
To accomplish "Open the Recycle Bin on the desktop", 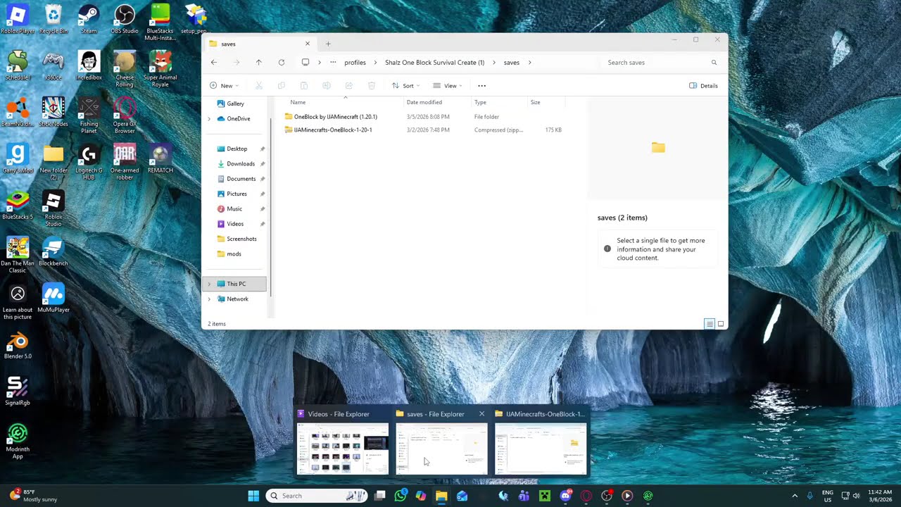I will [x=53, y=20].
